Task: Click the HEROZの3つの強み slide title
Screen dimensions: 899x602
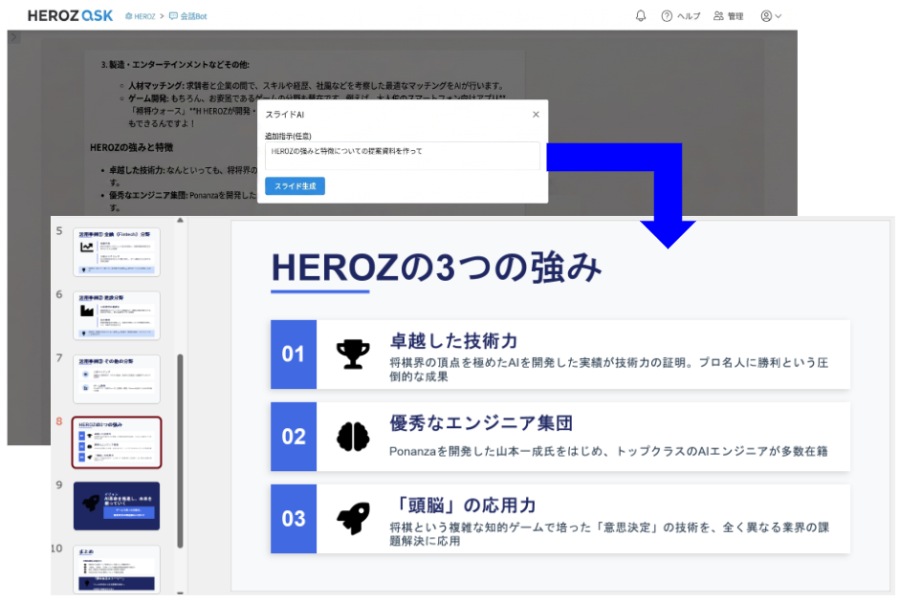Action: point(436,268)
